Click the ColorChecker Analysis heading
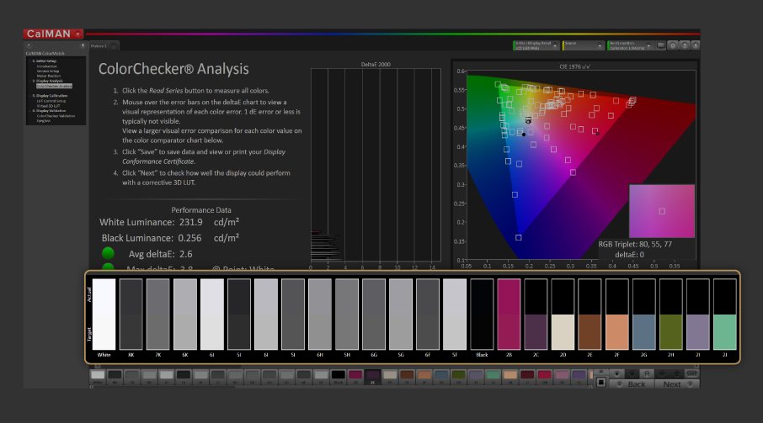 point(173,69)
